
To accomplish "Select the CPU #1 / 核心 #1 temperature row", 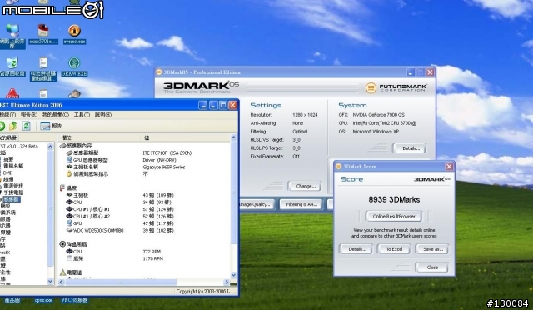I will (145, 209).
